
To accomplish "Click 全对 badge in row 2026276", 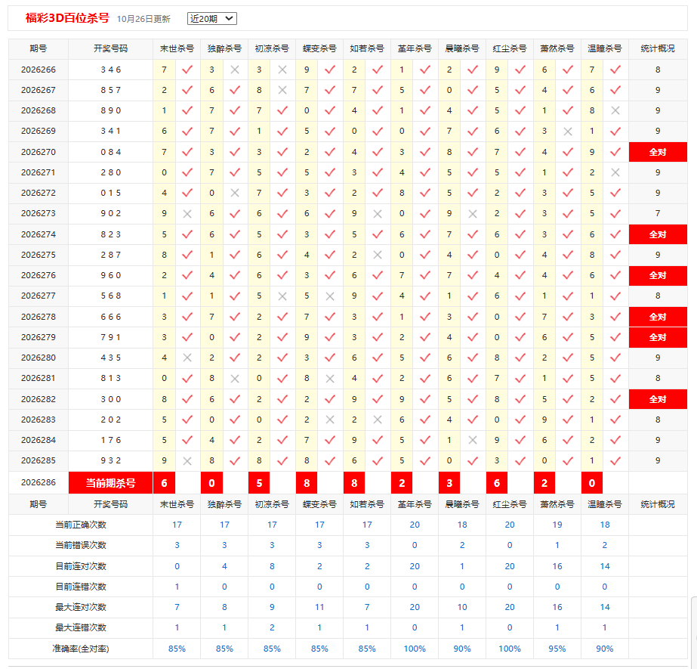I will click(658, 275).
